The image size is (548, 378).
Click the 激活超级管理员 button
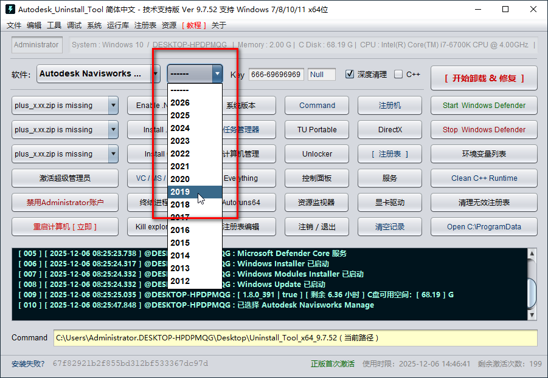[65, 178]
